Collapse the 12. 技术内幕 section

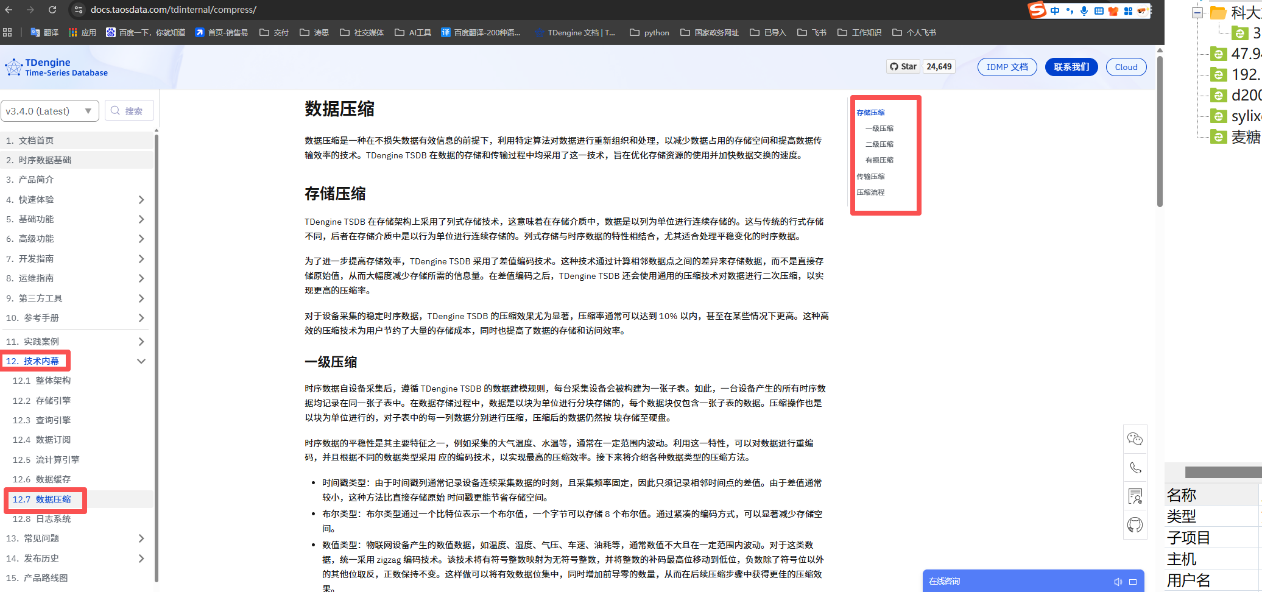141,361
